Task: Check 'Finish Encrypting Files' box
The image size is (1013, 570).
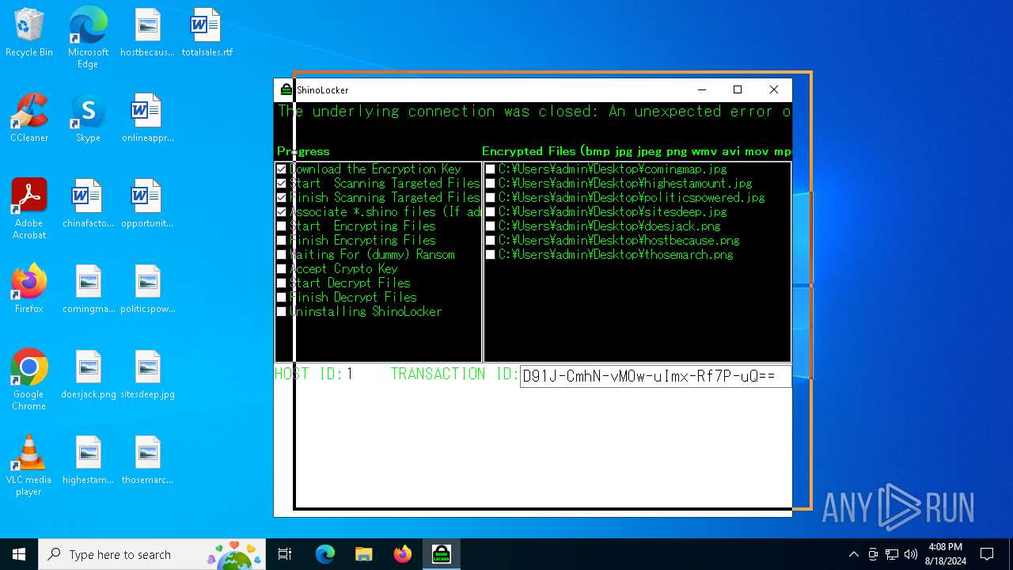Action: [x=281, y=240]
